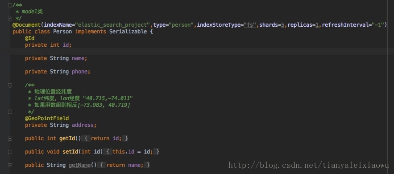Click the "model类" comment text
This screenshot has height=174, width=394.
(x=32, y=12)
